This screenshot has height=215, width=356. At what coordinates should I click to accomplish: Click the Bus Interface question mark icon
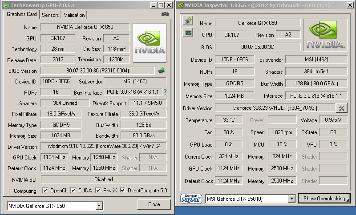(165, 92)
